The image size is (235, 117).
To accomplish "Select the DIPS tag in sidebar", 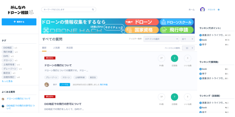I will 6,56.
